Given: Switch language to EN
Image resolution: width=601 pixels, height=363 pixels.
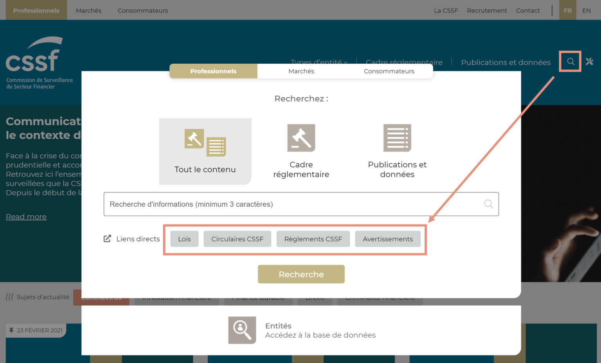Looking at the screenshot, I should pyautogui.click(x=586, y=11).
